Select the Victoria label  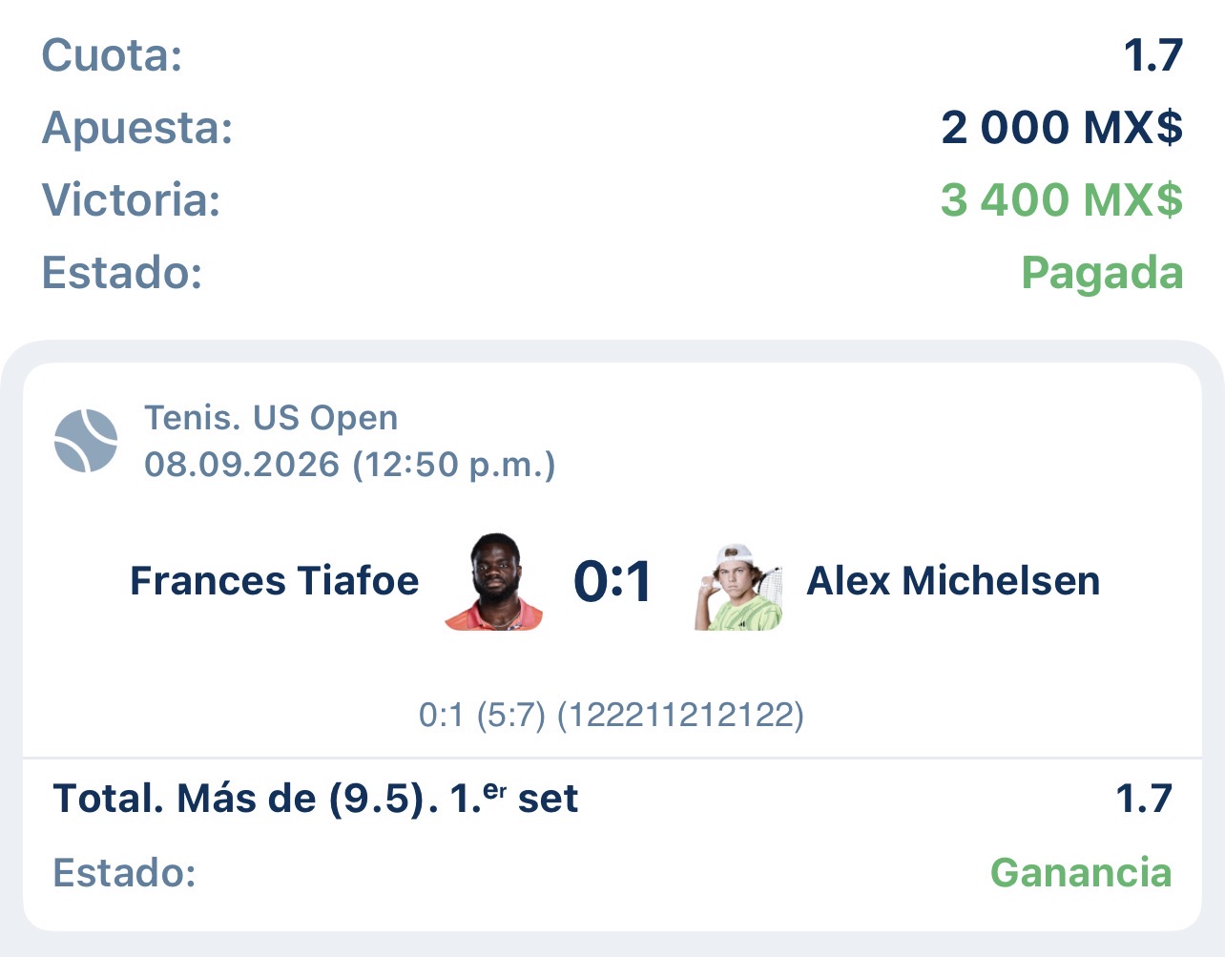tap(131, 199)
